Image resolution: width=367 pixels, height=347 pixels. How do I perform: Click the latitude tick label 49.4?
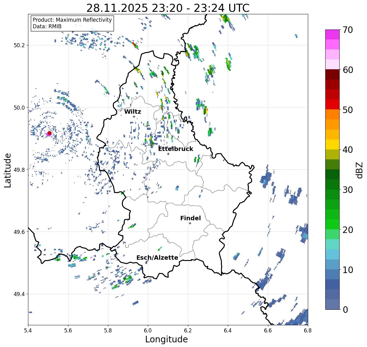(x=19, y=294)
